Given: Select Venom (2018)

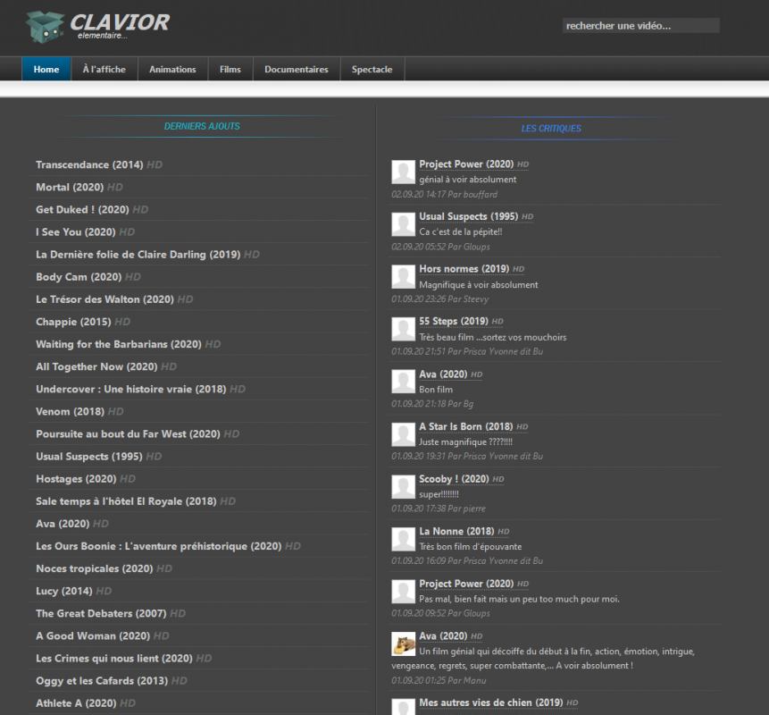Looking at the screenshot, I should click(x=70, y=412).
